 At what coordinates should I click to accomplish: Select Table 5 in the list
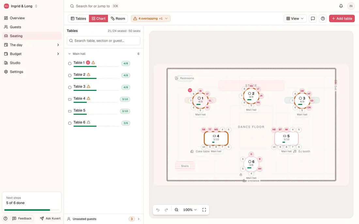[103, 111]
